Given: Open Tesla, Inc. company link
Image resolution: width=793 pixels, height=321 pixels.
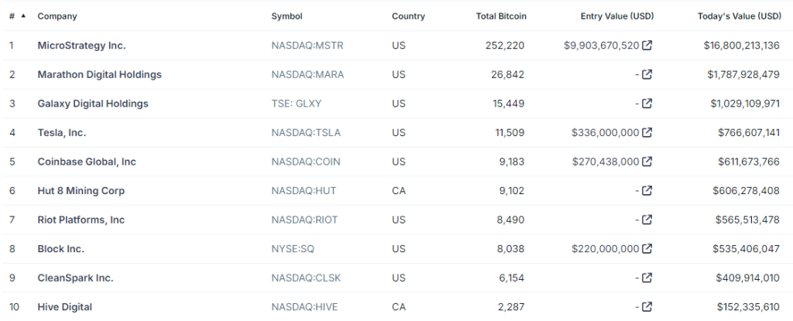Looking at the screenshot, I should [x=62, y=132].
